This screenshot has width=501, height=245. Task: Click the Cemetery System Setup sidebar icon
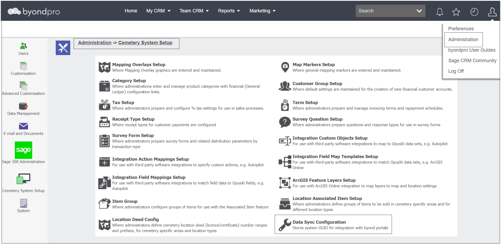[24, 179]
